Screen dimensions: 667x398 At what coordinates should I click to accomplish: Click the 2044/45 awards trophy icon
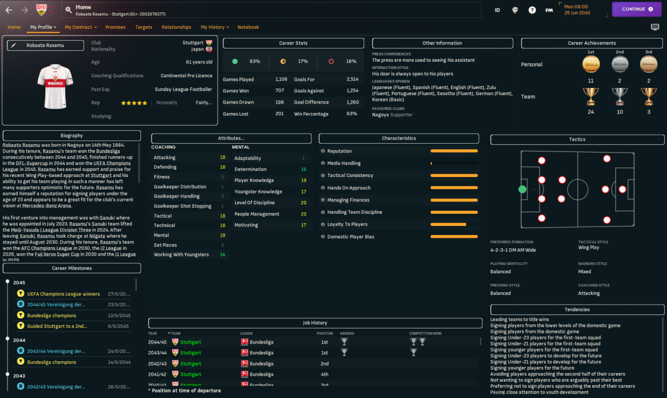click(x=345, y=342)
